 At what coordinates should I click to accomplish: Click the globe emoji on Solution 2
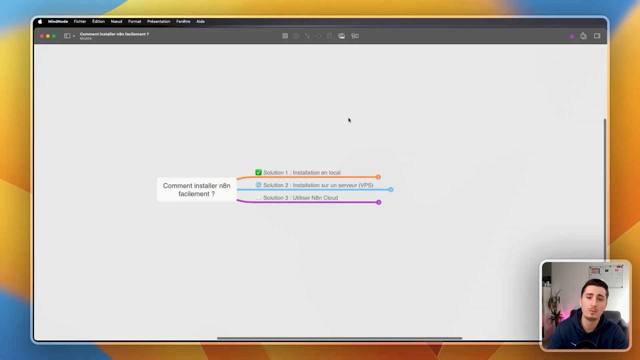[x=258, y=185]
